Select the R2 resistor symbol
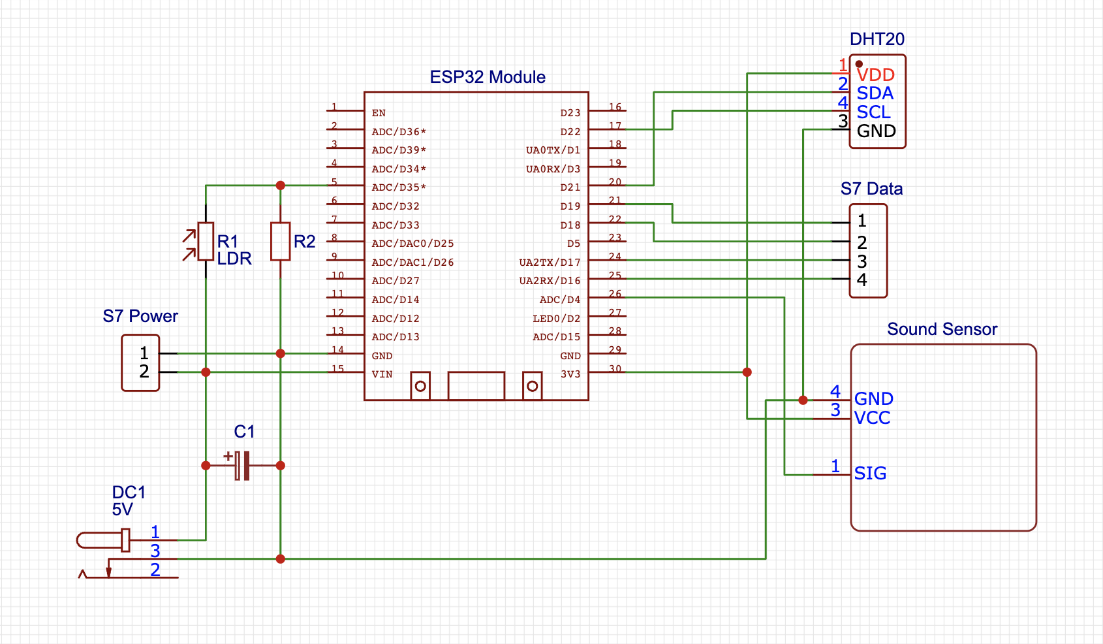 click(280, 241)
